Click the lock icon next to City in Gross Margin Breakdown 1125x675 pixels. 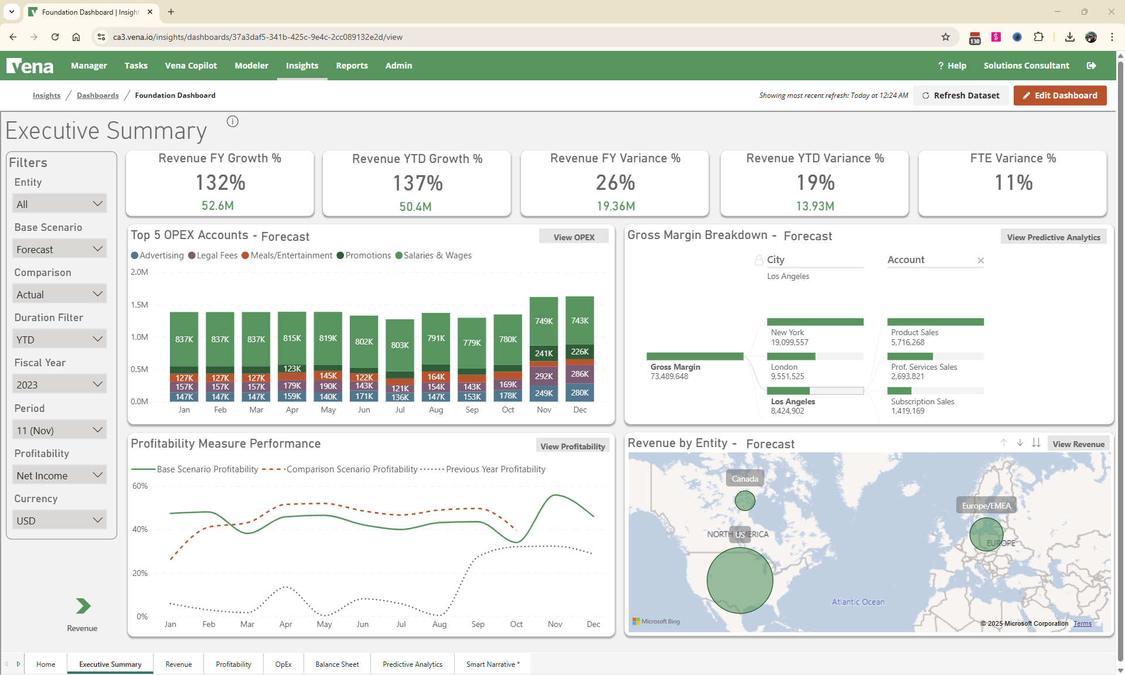pyautogui.click(x=758, y=260)
